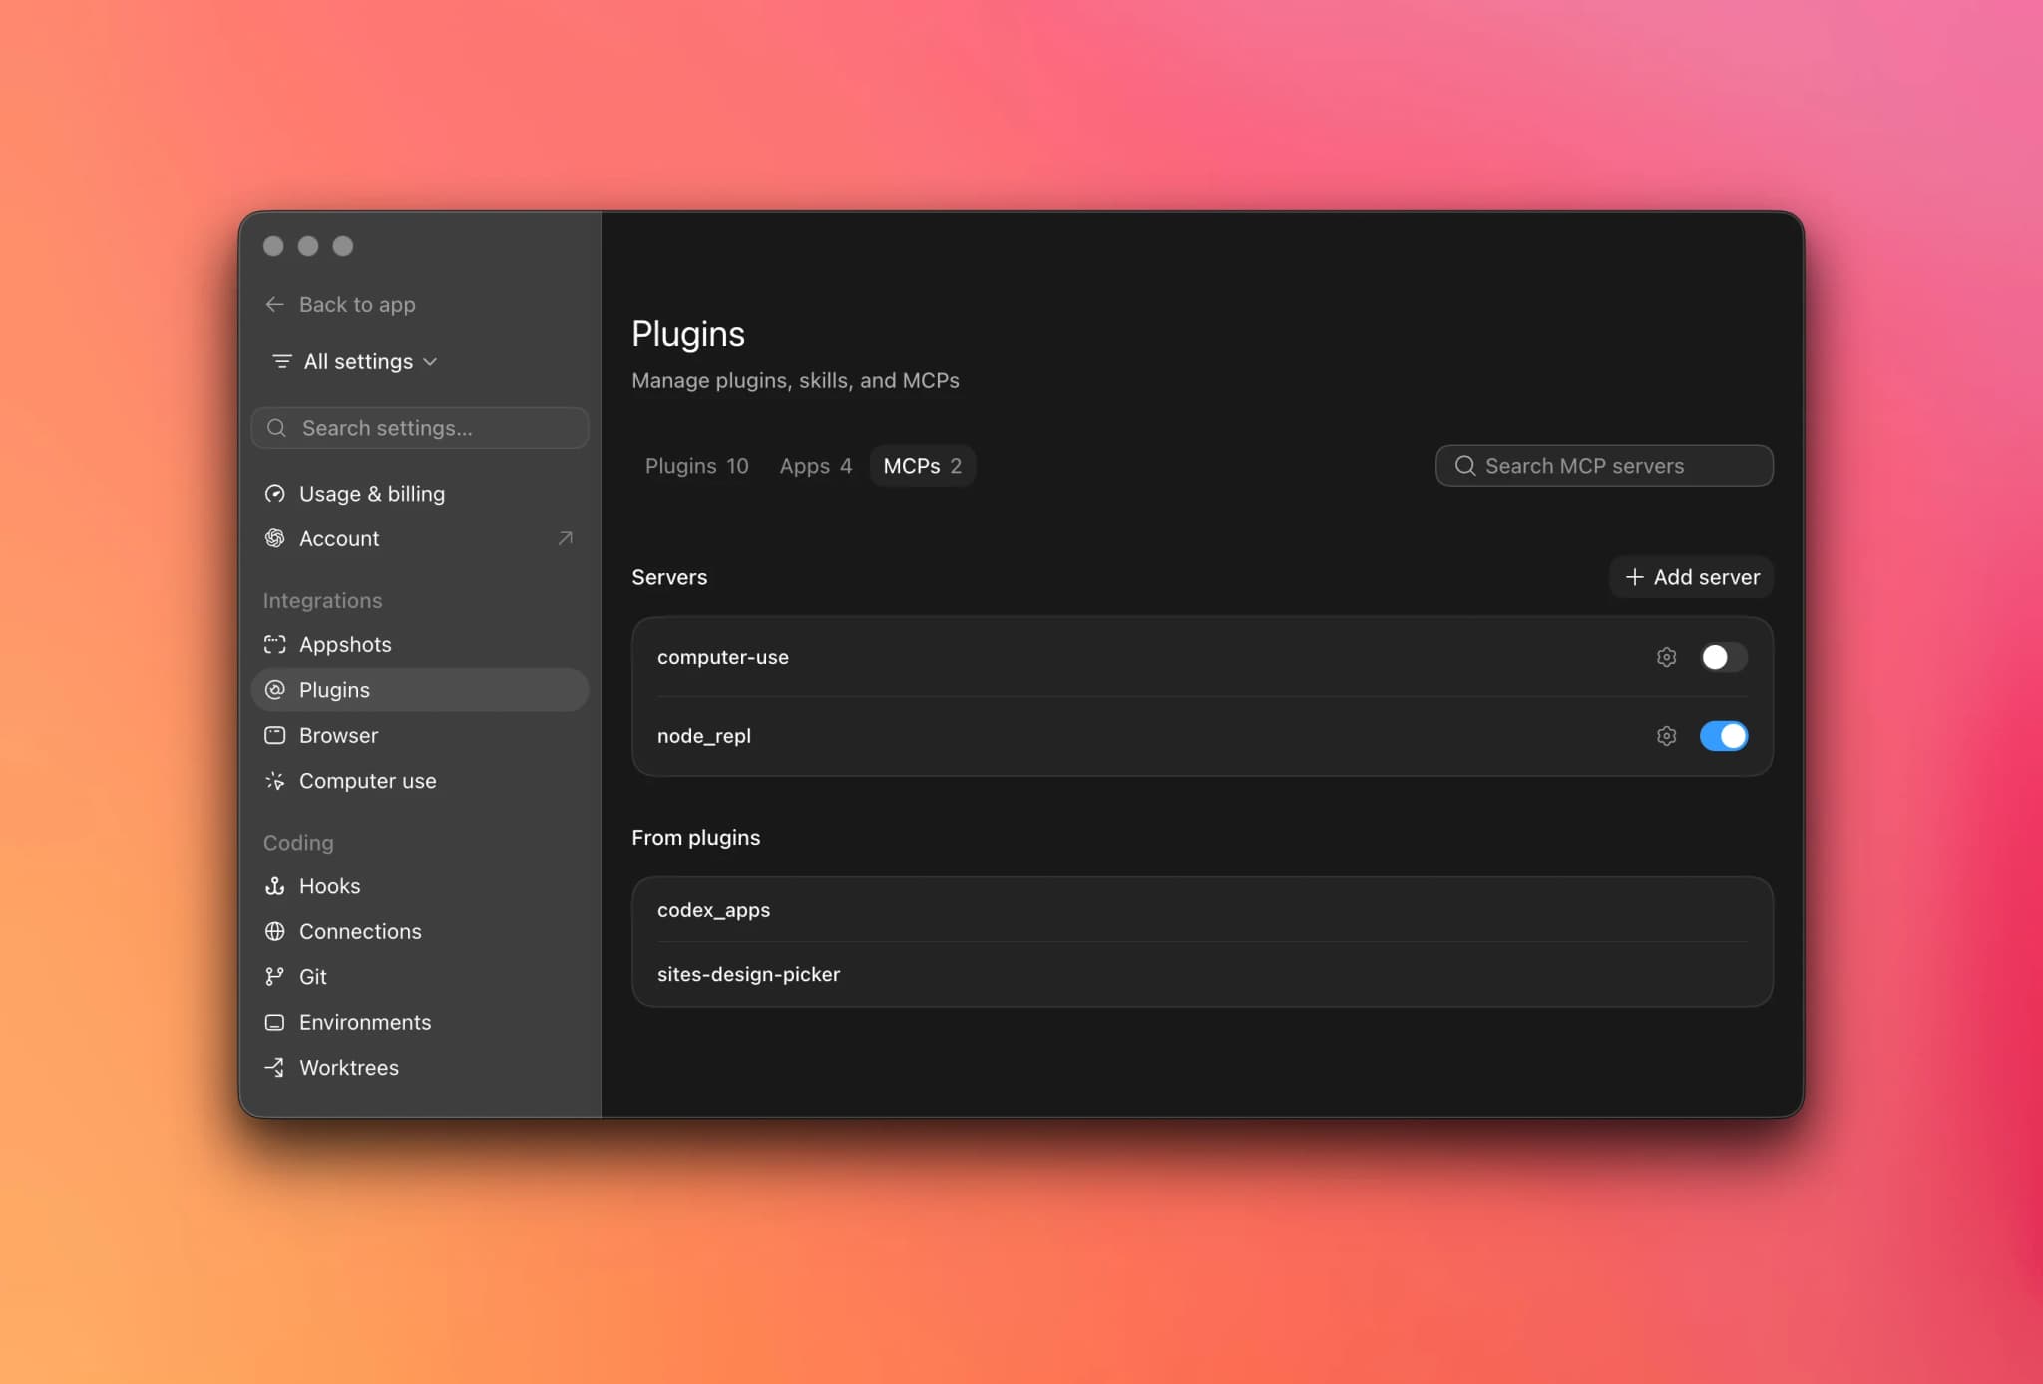This screenshot has width=2043, height=1384.
Task: Switch to the Plugins 10 tab
Action: coord(696,466)
